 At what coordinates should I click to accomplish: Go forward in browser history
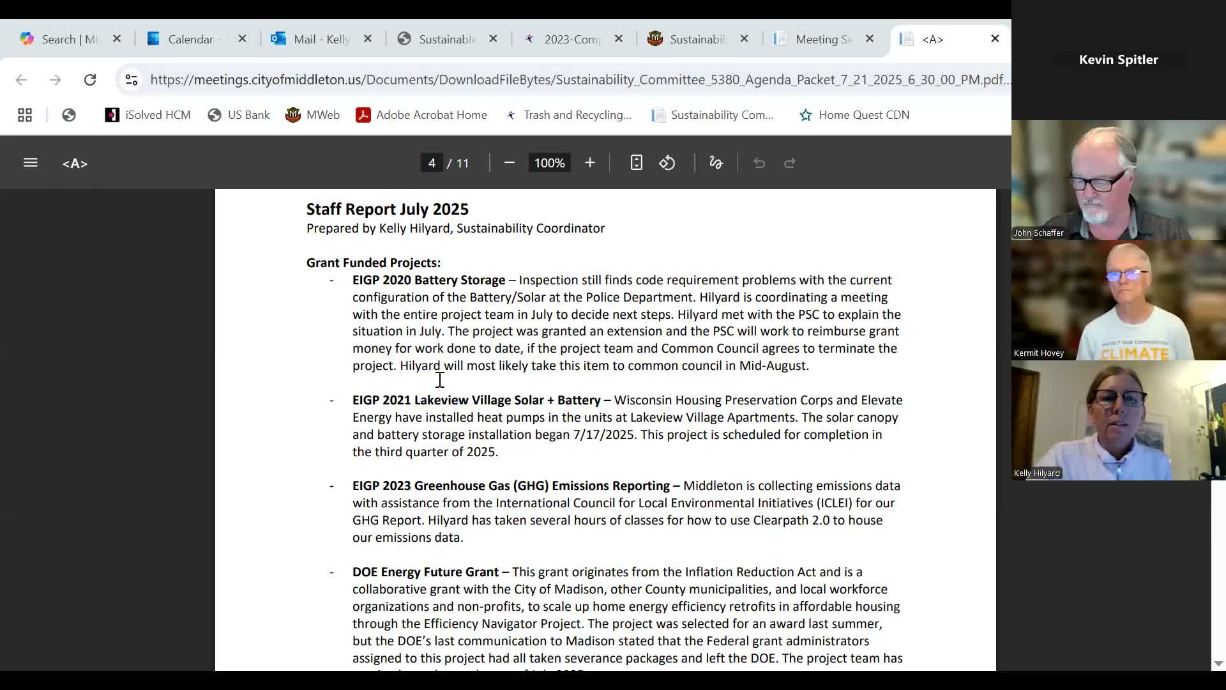coord(56,80)
